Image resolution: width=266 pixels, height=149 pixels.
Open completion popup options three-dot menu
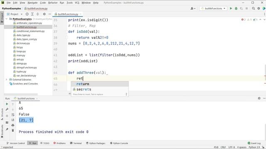[x=126, y=94]
